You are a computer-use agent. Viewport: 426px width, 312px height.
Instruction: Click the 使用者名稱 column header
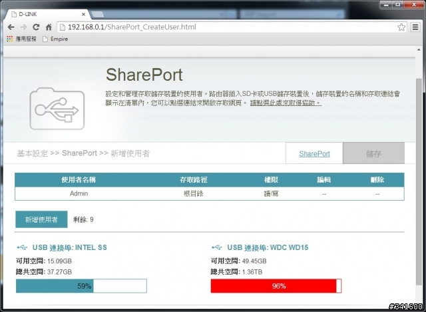79,180
